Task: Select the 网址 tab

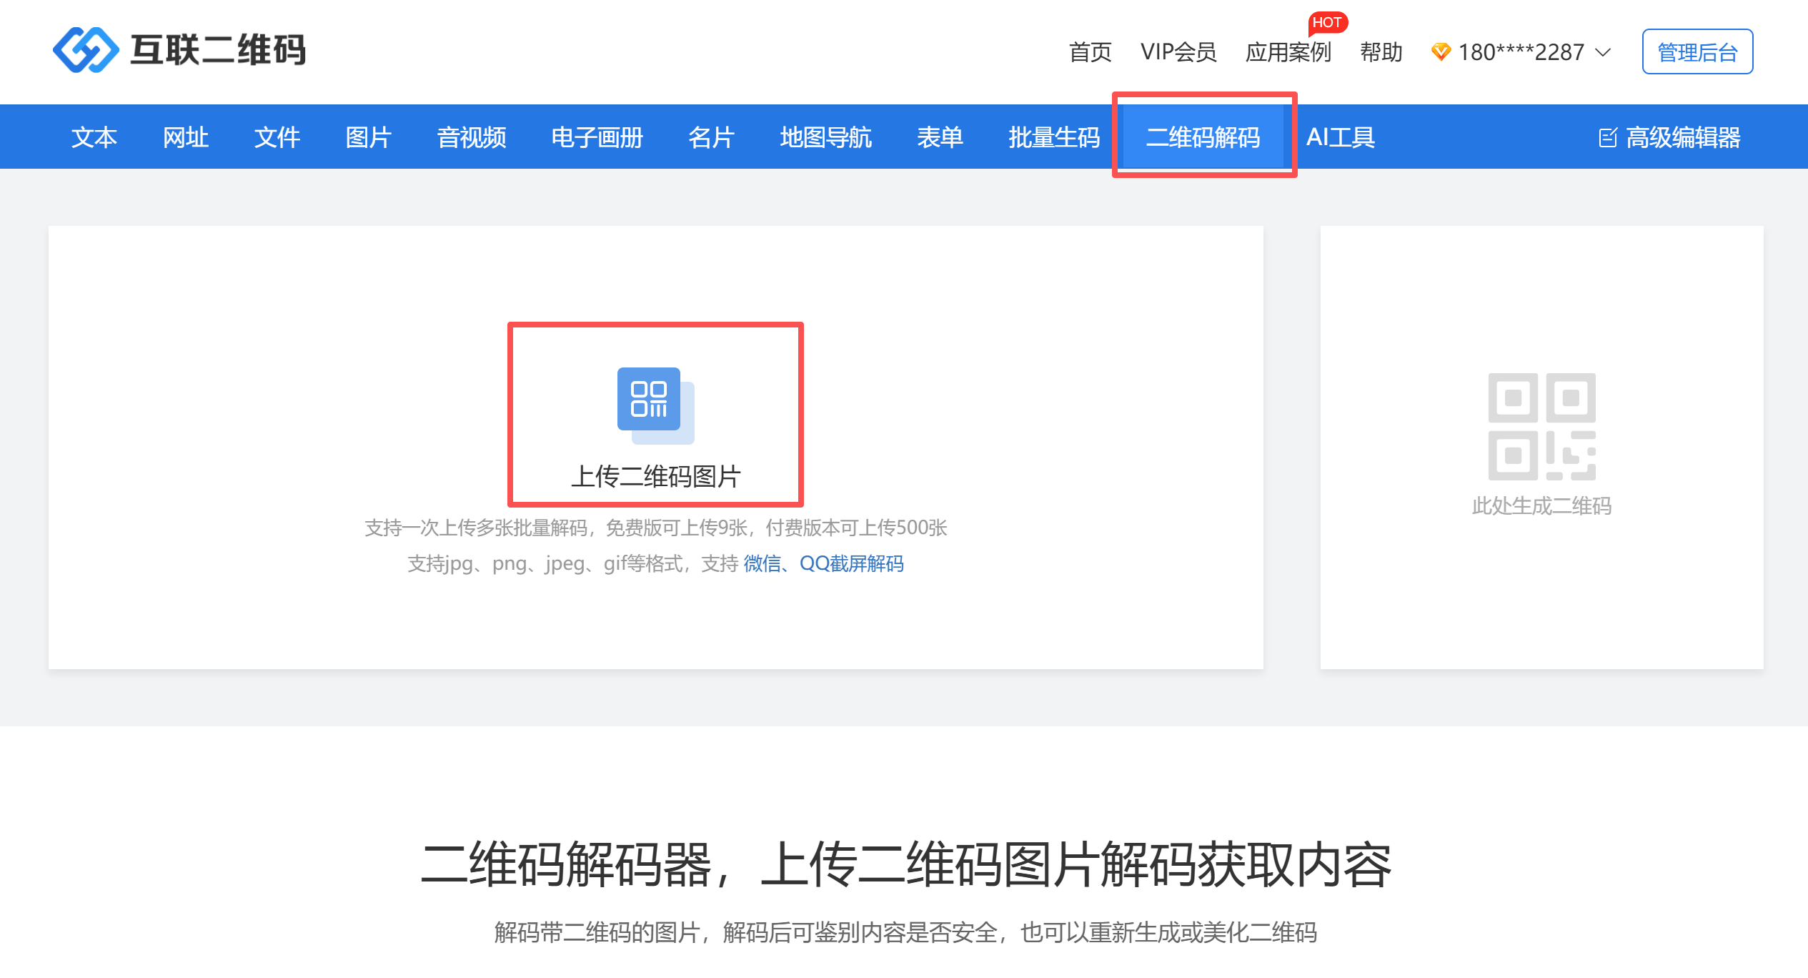Action: tap(185, 137)
